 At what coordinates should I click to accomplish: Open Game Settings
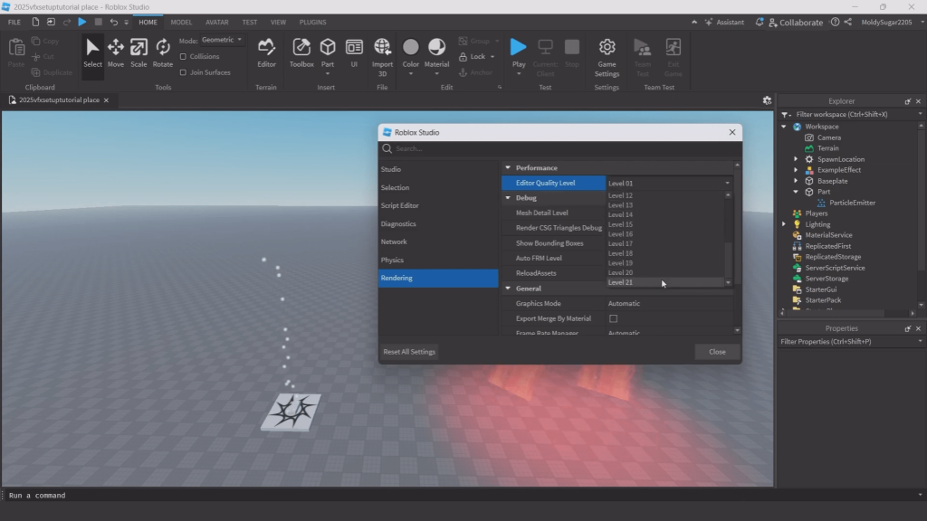[x=607, y=57]
